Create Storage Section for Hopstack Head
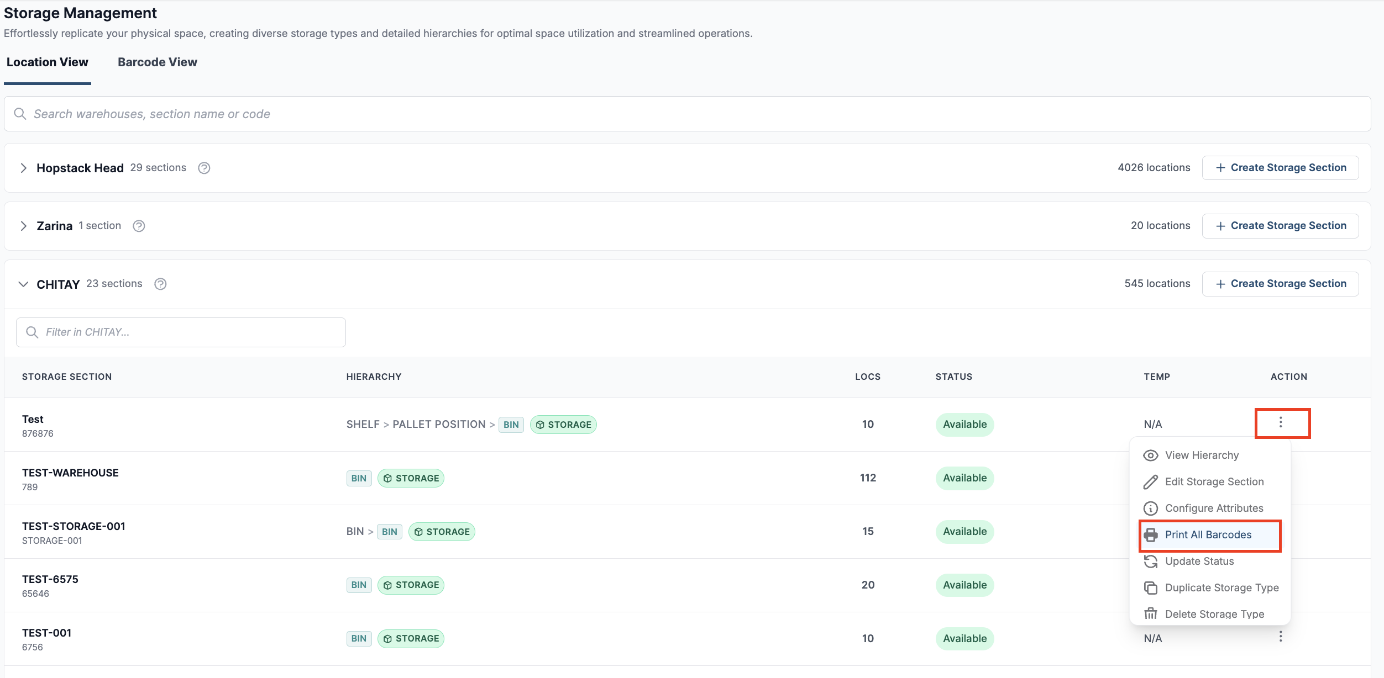Image resolution: width=1384 pixels, height=678 pixels. tap(1280, 168)
